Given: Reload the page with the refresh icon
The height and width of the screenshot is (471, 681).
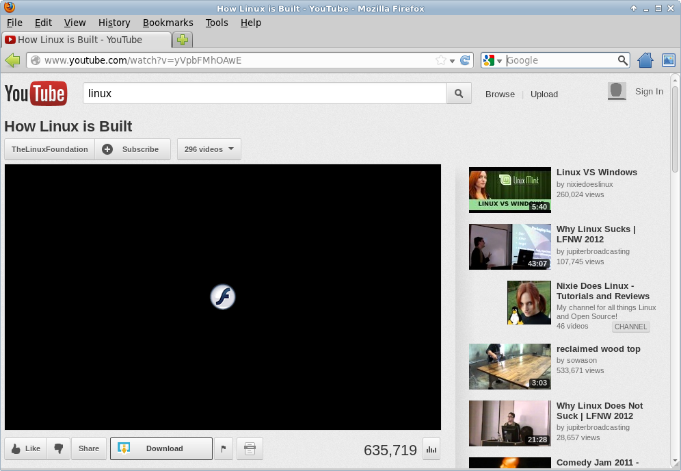Looking at the screenshot, I should [x=465, y=60].
